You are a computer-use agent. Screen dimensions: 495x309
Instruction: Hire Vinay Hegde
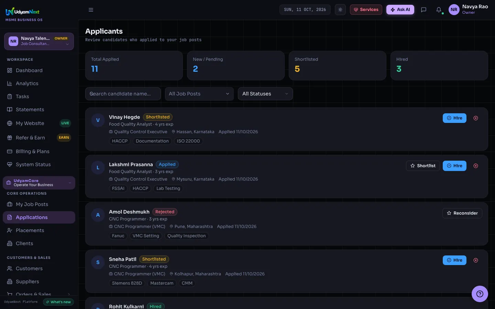click(454, 118)
